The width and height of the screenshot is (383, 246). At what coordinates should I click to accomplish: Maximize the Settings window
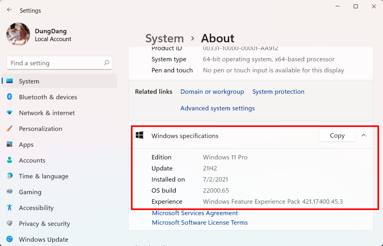click(x=356, y=6)
